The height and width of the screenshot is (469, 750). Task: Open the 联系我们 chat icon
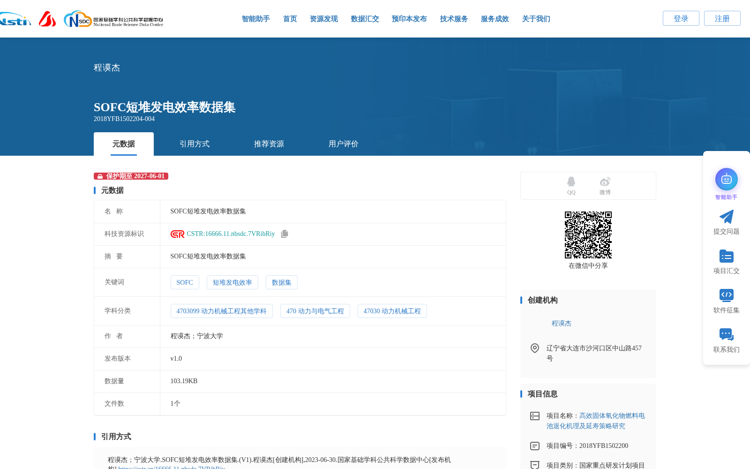click(727, 334)
